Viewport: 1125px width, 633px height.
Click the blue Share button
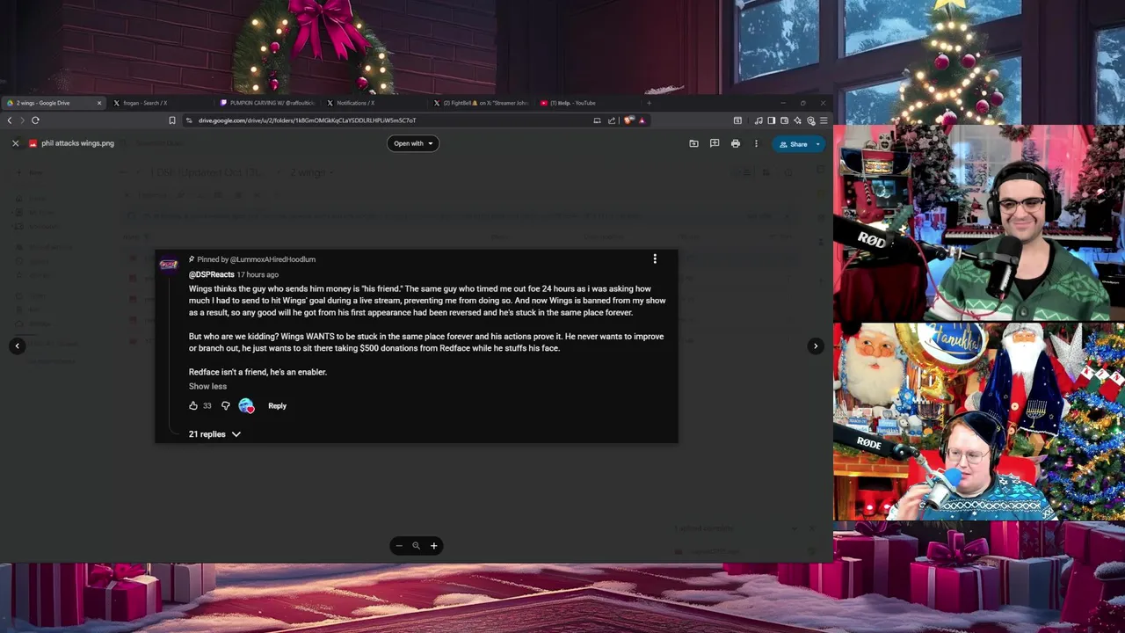point(793,144)
